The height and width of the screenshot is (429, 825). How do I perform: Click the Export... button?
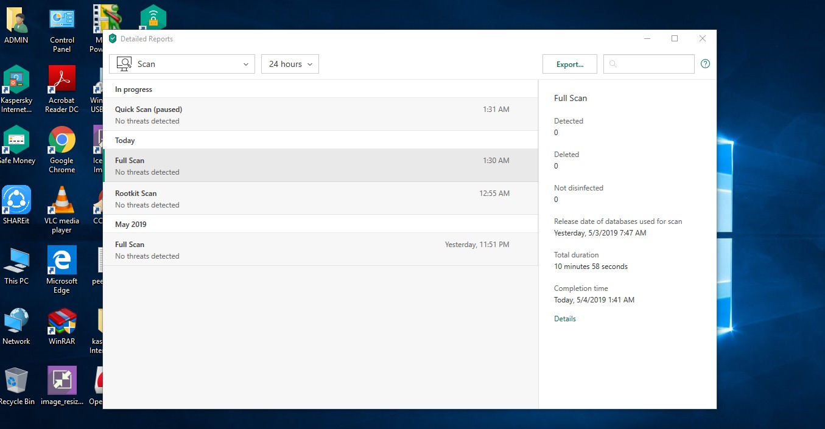(x=569, y=64)
